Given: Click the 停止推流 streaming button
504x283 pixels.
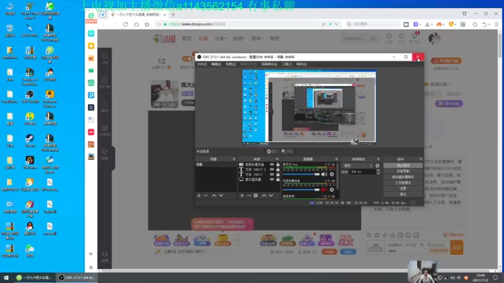Looking at the screenshot, I should pos(403,165).
